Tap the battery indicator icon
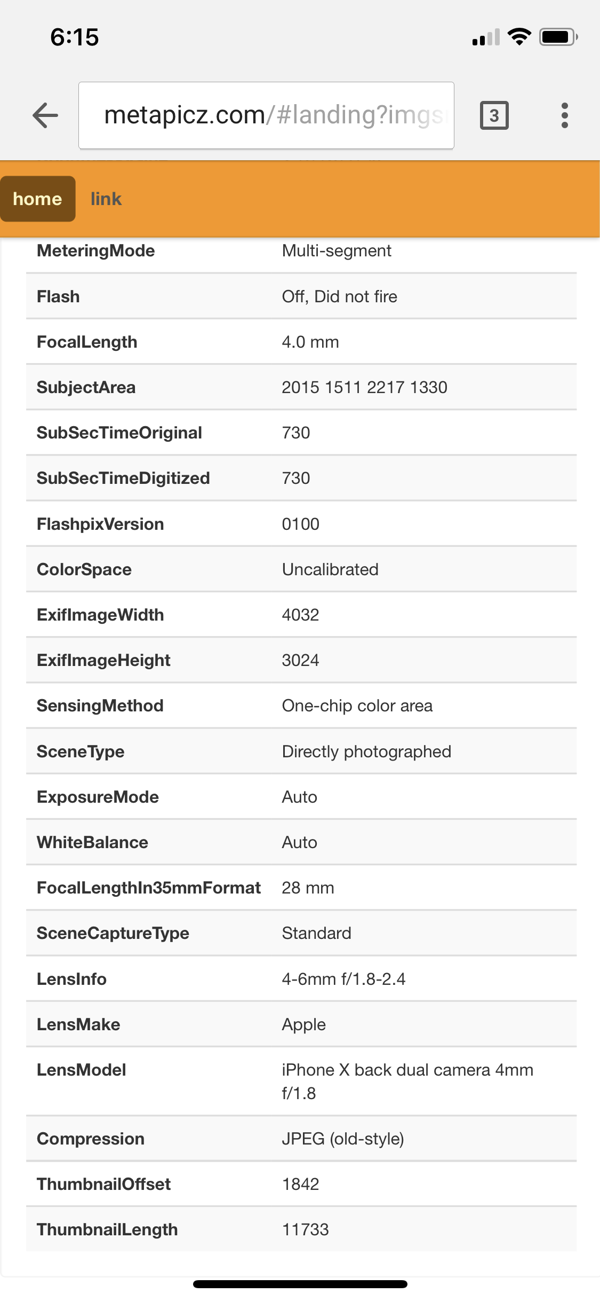Image resolution: width=600 pixels, height=1301 pixels. (x=558, y=37)
